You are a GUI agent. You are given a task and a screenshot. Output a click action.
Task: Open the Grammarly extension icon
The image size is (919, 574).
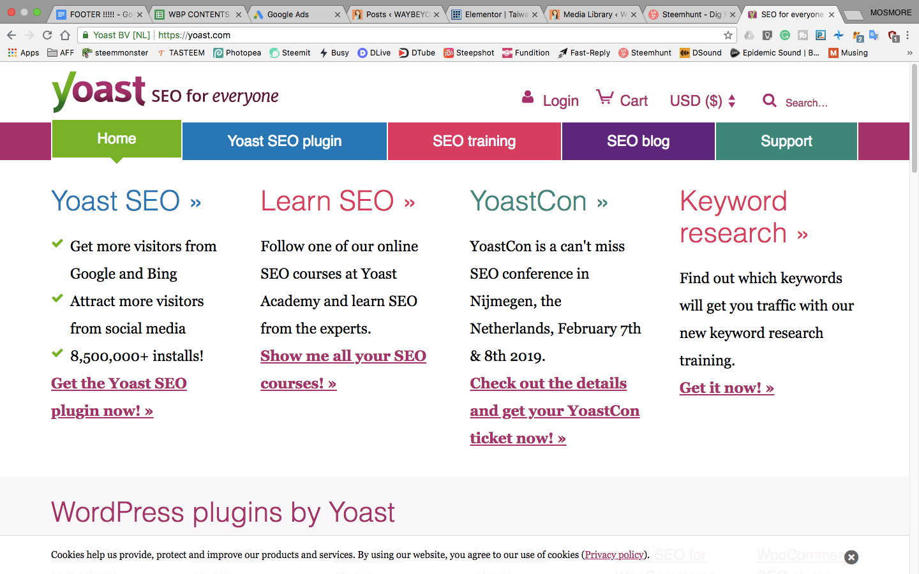click(x=785, y=35)
